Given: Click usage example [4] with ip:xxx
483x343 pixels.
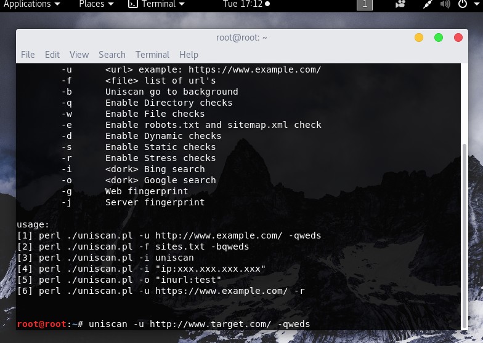Looking at the screenshot, I should coord(141,269).
